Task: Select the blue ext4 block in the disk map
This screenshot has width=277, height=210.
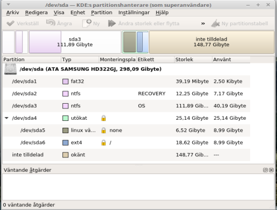Action: pyautogui.click(x=143, y=42)
